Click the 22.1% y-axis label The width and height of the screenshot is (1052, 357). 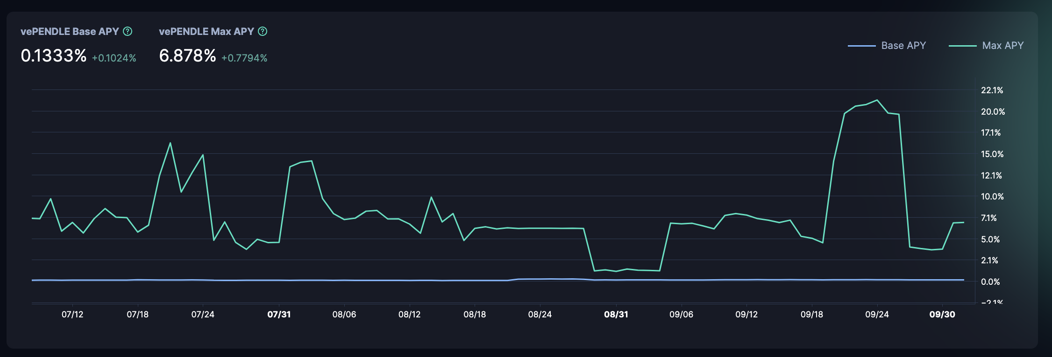[992, 90]
